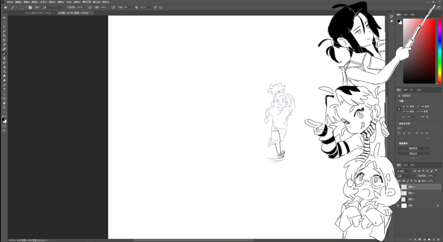Click inside the red color picker field
Image resolution: width=443 pixels, height=242 pixels.
pyautogui.click(x=420, y=51)
